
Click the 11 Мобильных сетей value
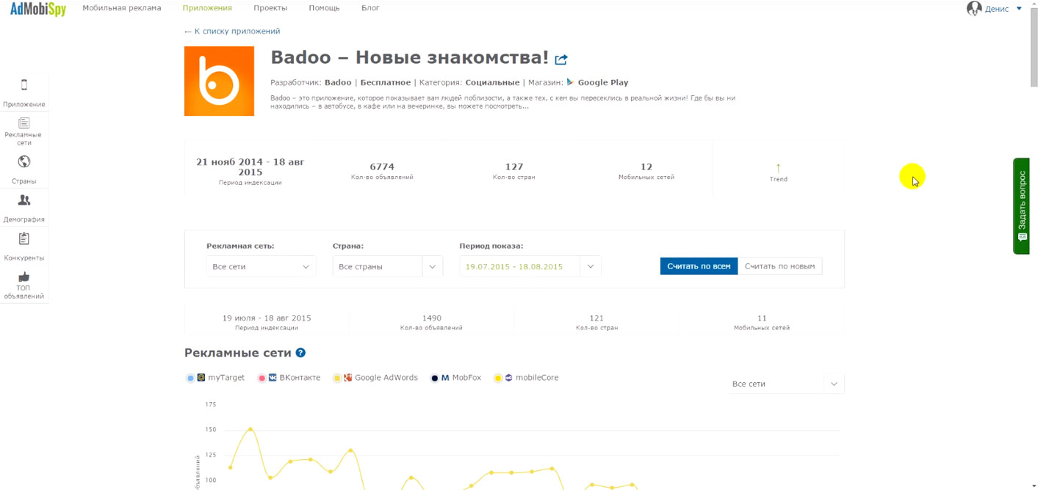pos(762,318)
